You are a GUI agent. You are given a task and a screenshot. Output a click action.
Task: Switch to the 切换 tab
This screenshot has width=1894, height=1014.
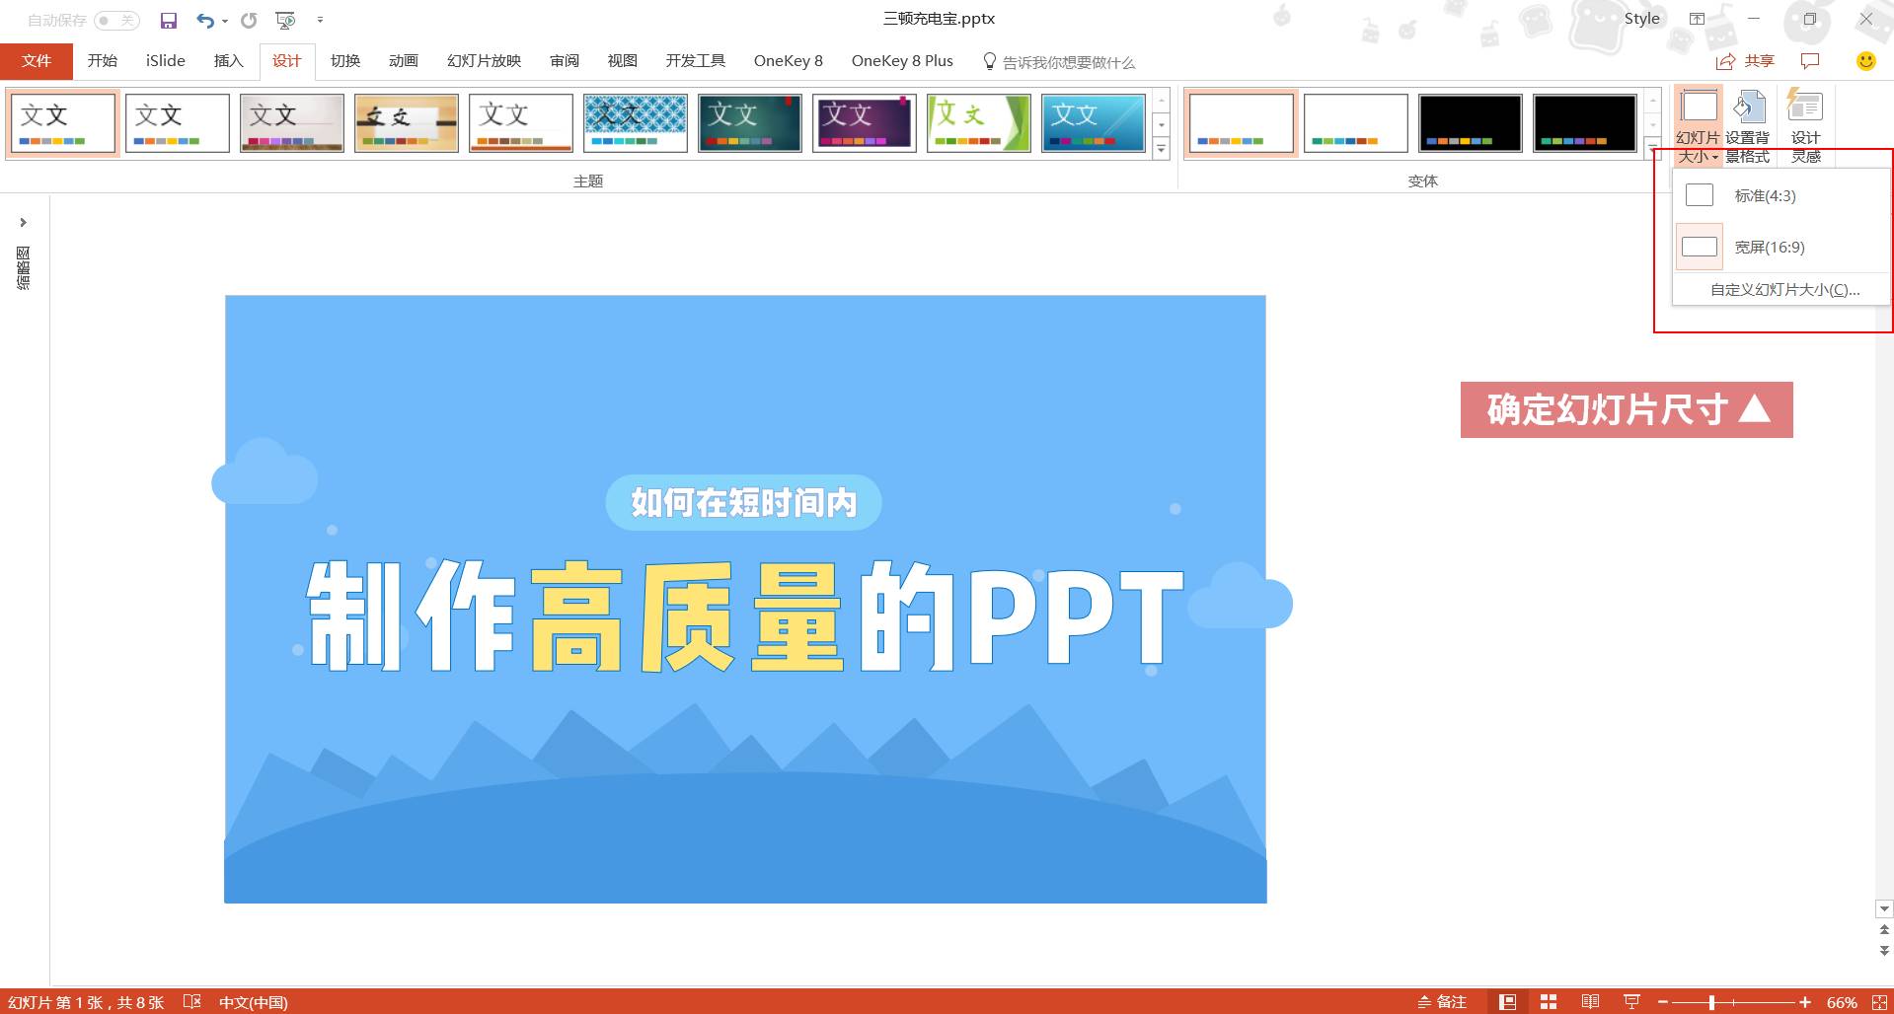[344, 61]
